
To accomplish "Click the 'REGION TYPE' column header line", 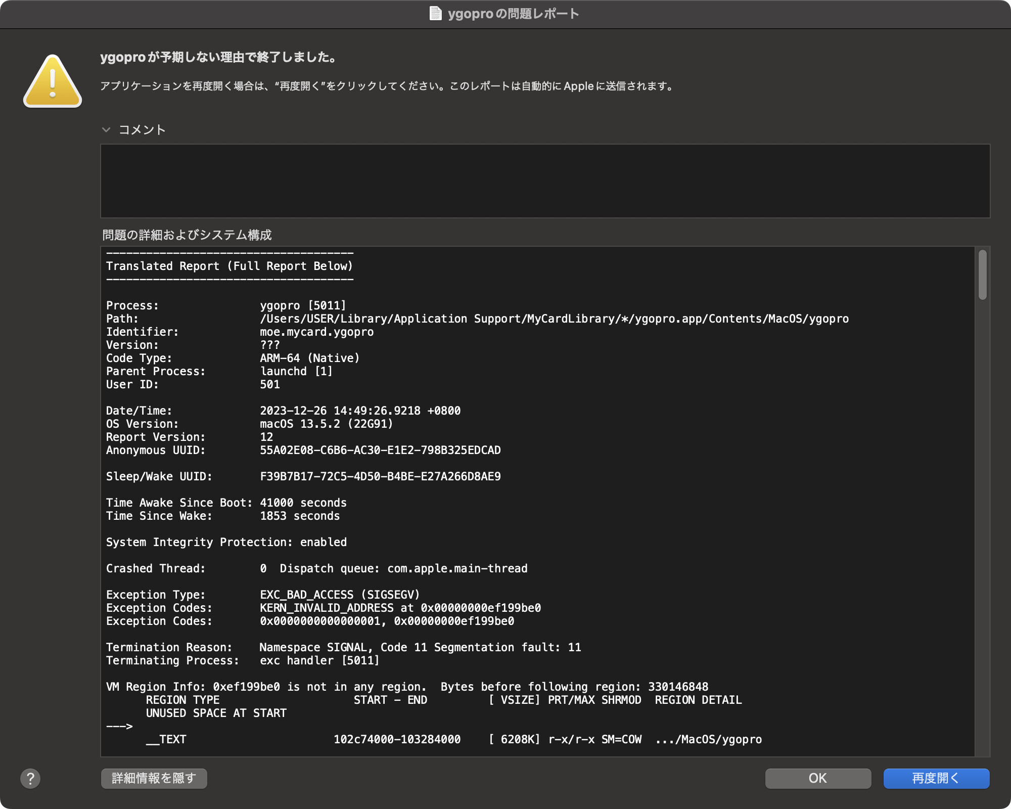I will click(444, 700).
